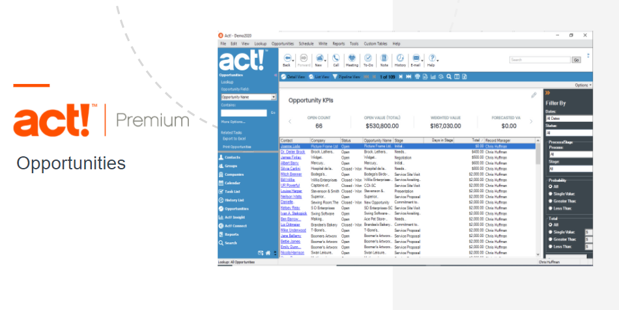619x310 pixels.
Task: Open Act! Connect in the navigation sidebar
Action: (233, 226)
